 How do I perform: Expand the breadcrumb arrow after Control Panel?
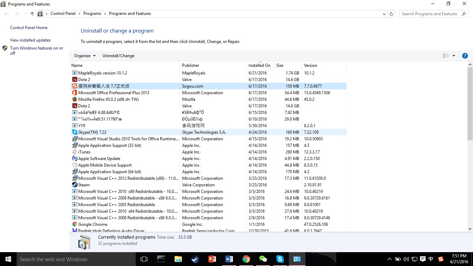click(x=79, y=14)
